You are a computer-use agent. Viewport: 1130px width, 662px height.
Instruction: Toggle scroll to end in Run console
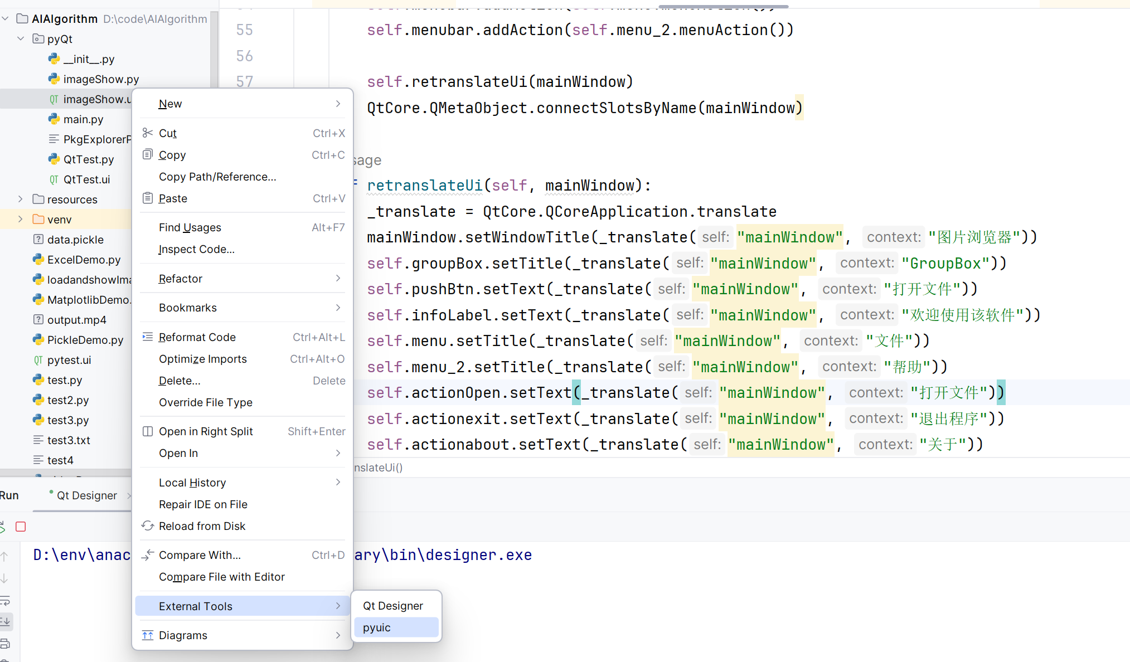pos(5,621)
